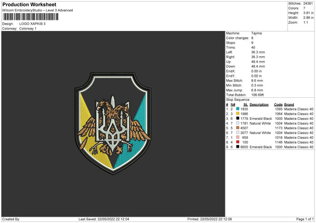Click the 'Code' column header
Image resolution: width=316 pixels, height=223 pixels.
pos(278,105)
